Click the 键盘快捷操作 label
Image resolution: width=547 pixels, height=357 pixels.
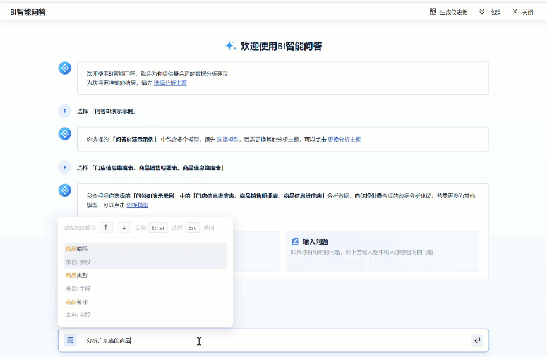80,227
